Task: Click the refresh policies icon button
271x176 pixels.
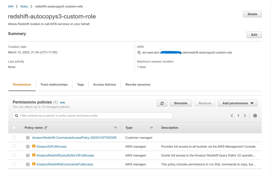Action: (162, 103)
